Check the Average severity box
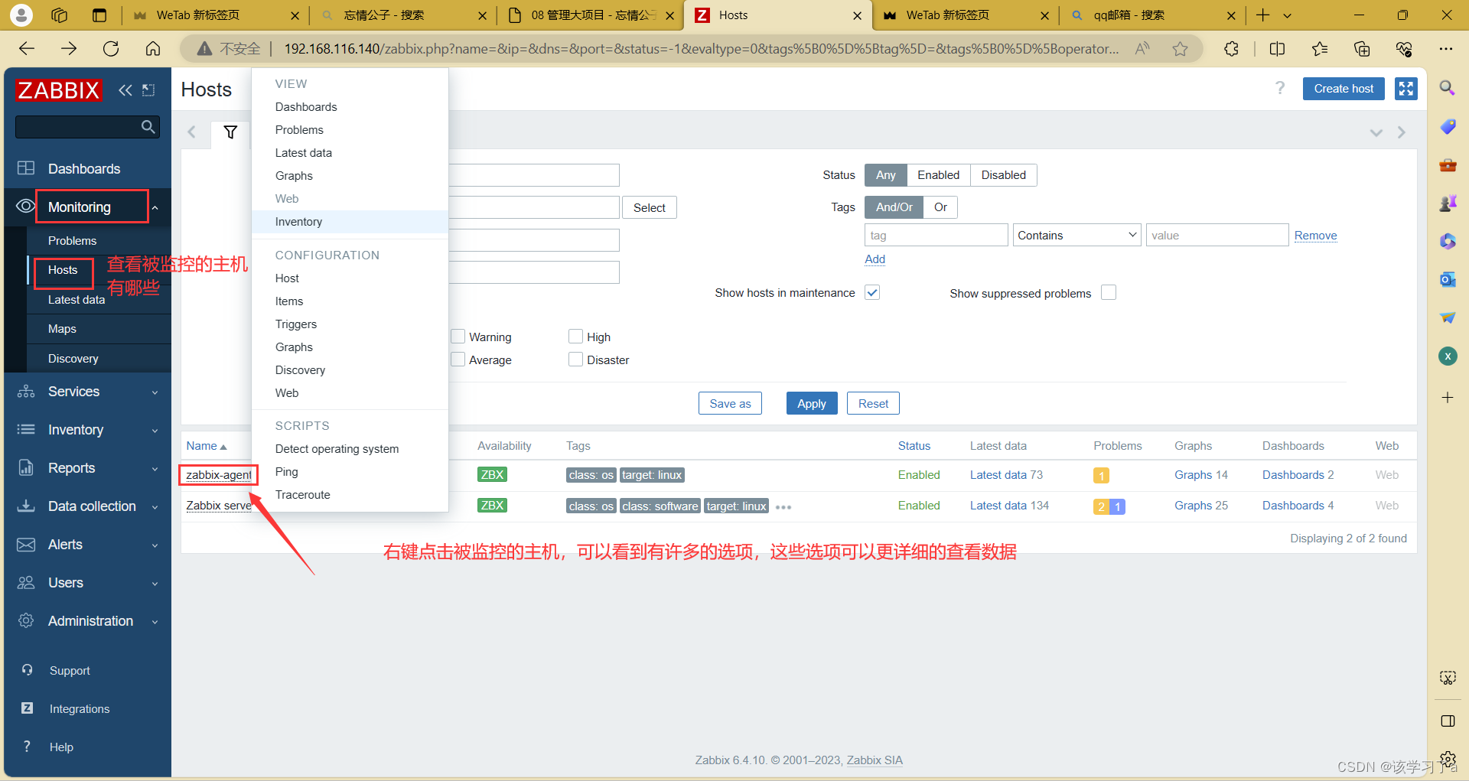This screenshot has width=1469, height=781. [x=458, y=360]
